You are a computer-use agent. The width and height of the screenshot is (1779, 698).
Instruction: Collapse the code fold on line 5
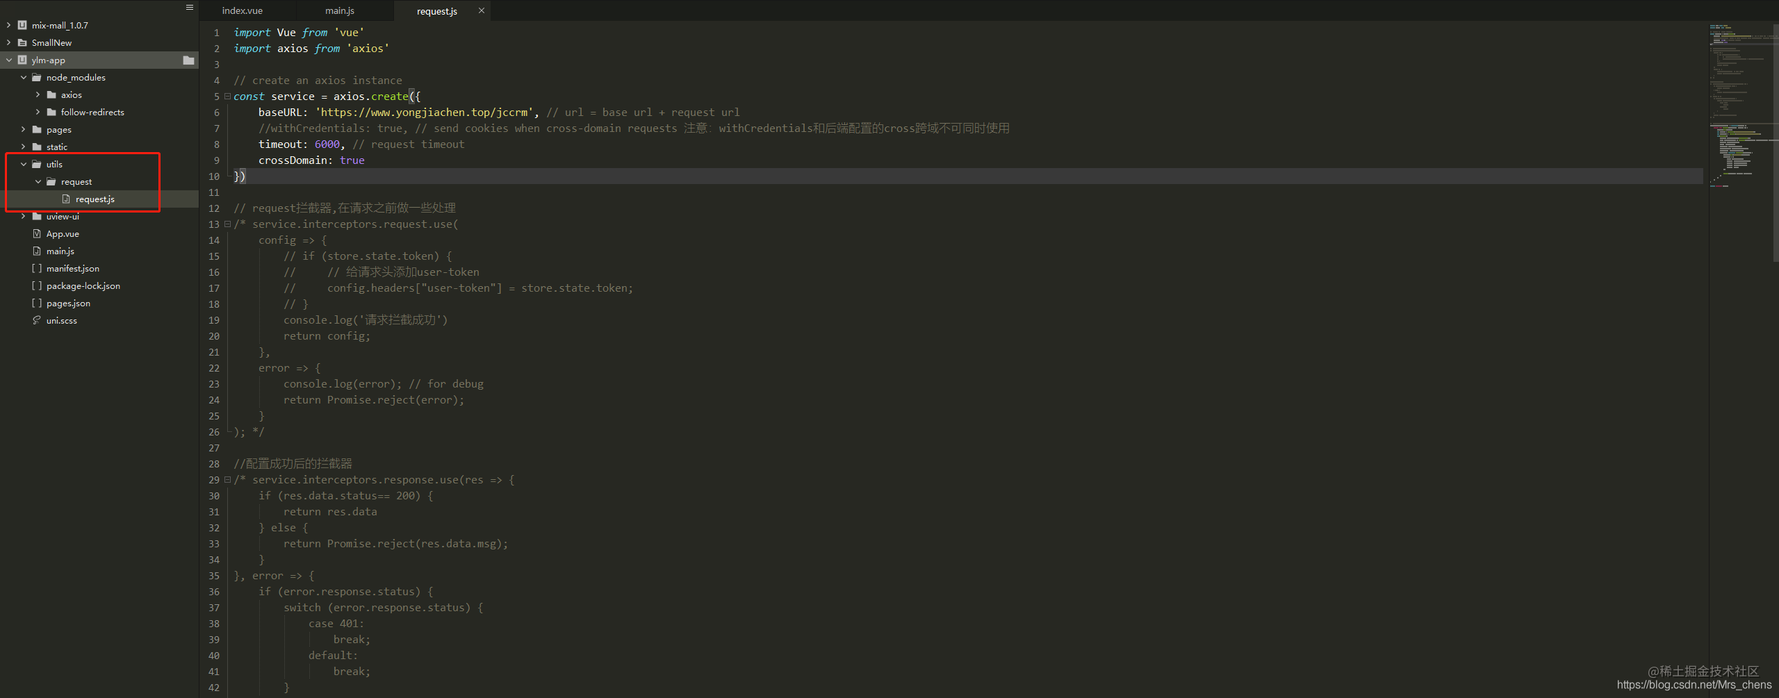[x=227, y=96]
